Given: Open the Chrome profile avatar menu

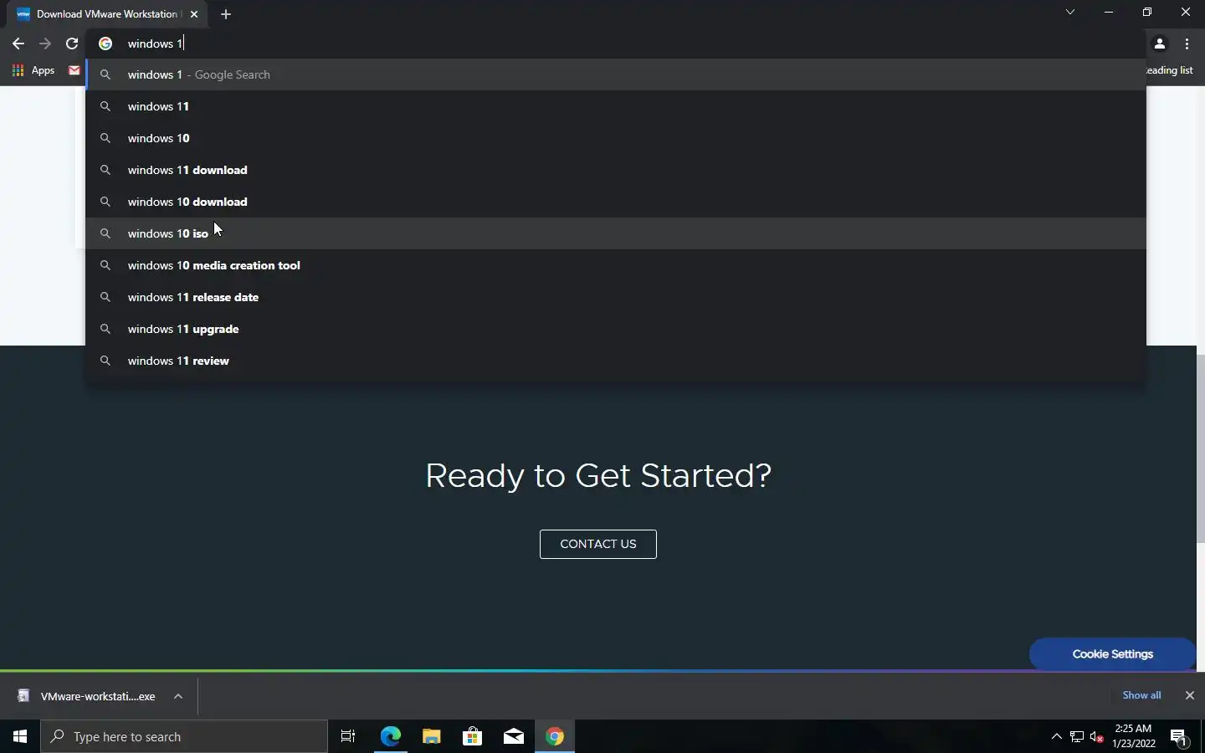Looking at the screenshot, I should tap(1160, 44).
